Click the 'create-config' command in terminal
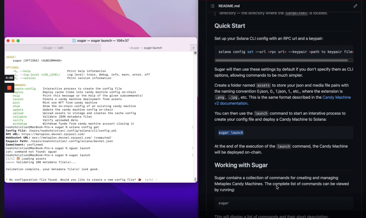Image resolution: width=366 pixels, height=218 pixels. pyautogui.click(x=24, y=89)
